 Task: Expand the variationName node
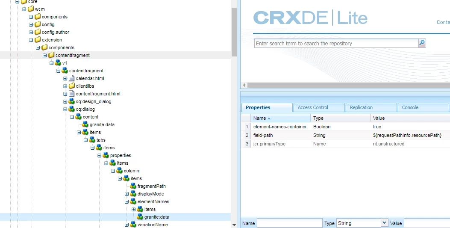pyautogui.click(x=126, y=225)
